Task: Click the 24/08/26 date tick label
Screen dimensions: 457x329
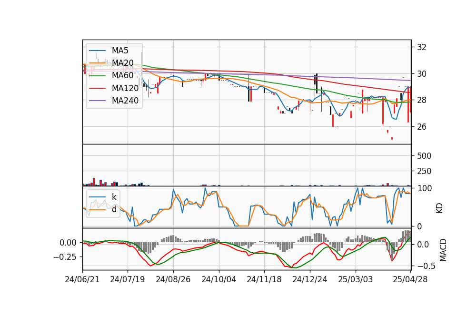Action: [173, 279]
